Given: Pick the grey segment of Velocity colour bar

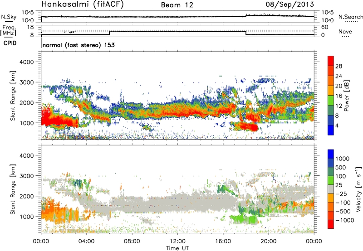Looking at the screenshot, I should [x=331, y=189].
